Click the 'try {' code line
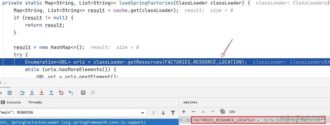This screenshot has height=125, width=330. pos(21,55)
